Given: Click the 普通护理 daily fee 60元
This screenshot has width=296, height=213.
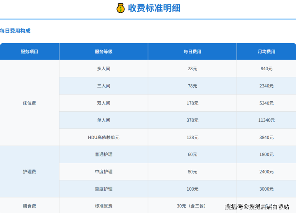Looking at the screenshot, I should [192, 154].
